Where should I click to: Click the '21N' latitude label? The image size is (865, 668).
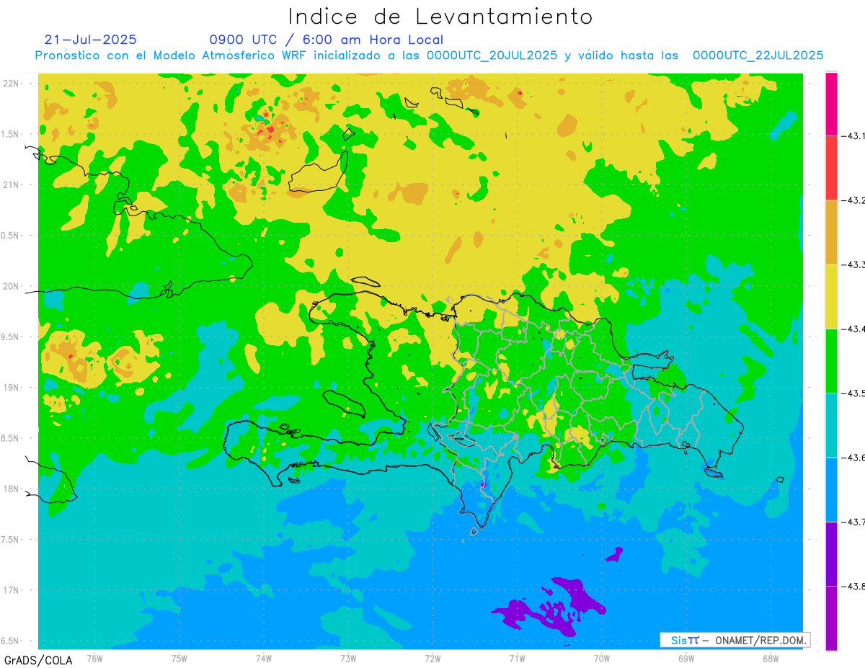(12, 184)
